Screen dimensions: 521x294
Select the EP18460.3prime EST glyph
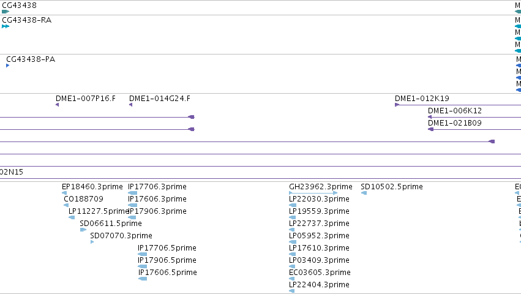click(x=64, y=193)
